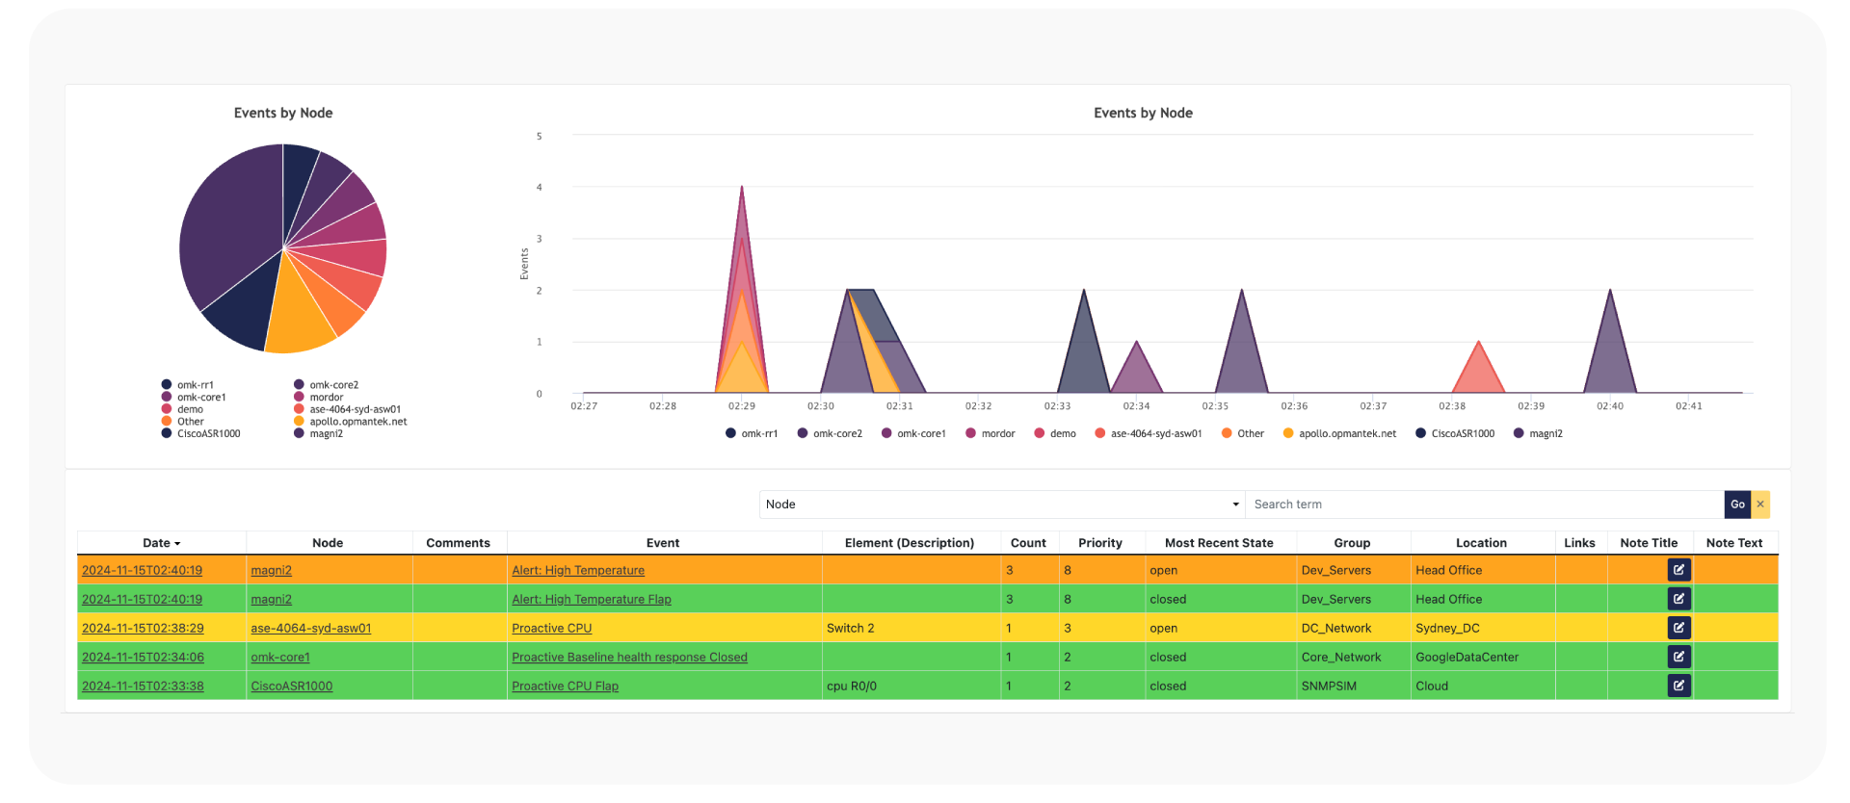Open the Proactive CPU Flap event

pyautogui.click(x=565, y=686)
